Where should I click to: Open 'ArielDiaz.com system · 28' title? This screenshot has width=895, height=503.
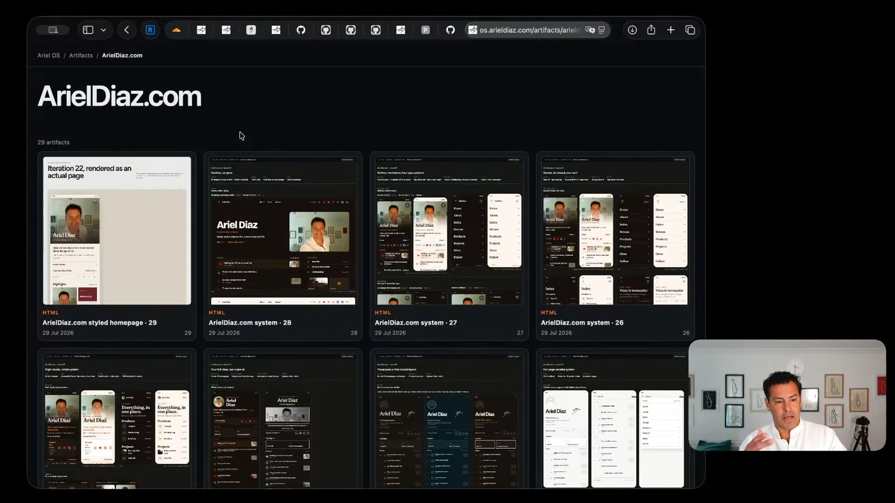pyautogui.click(x=250, y=322)
